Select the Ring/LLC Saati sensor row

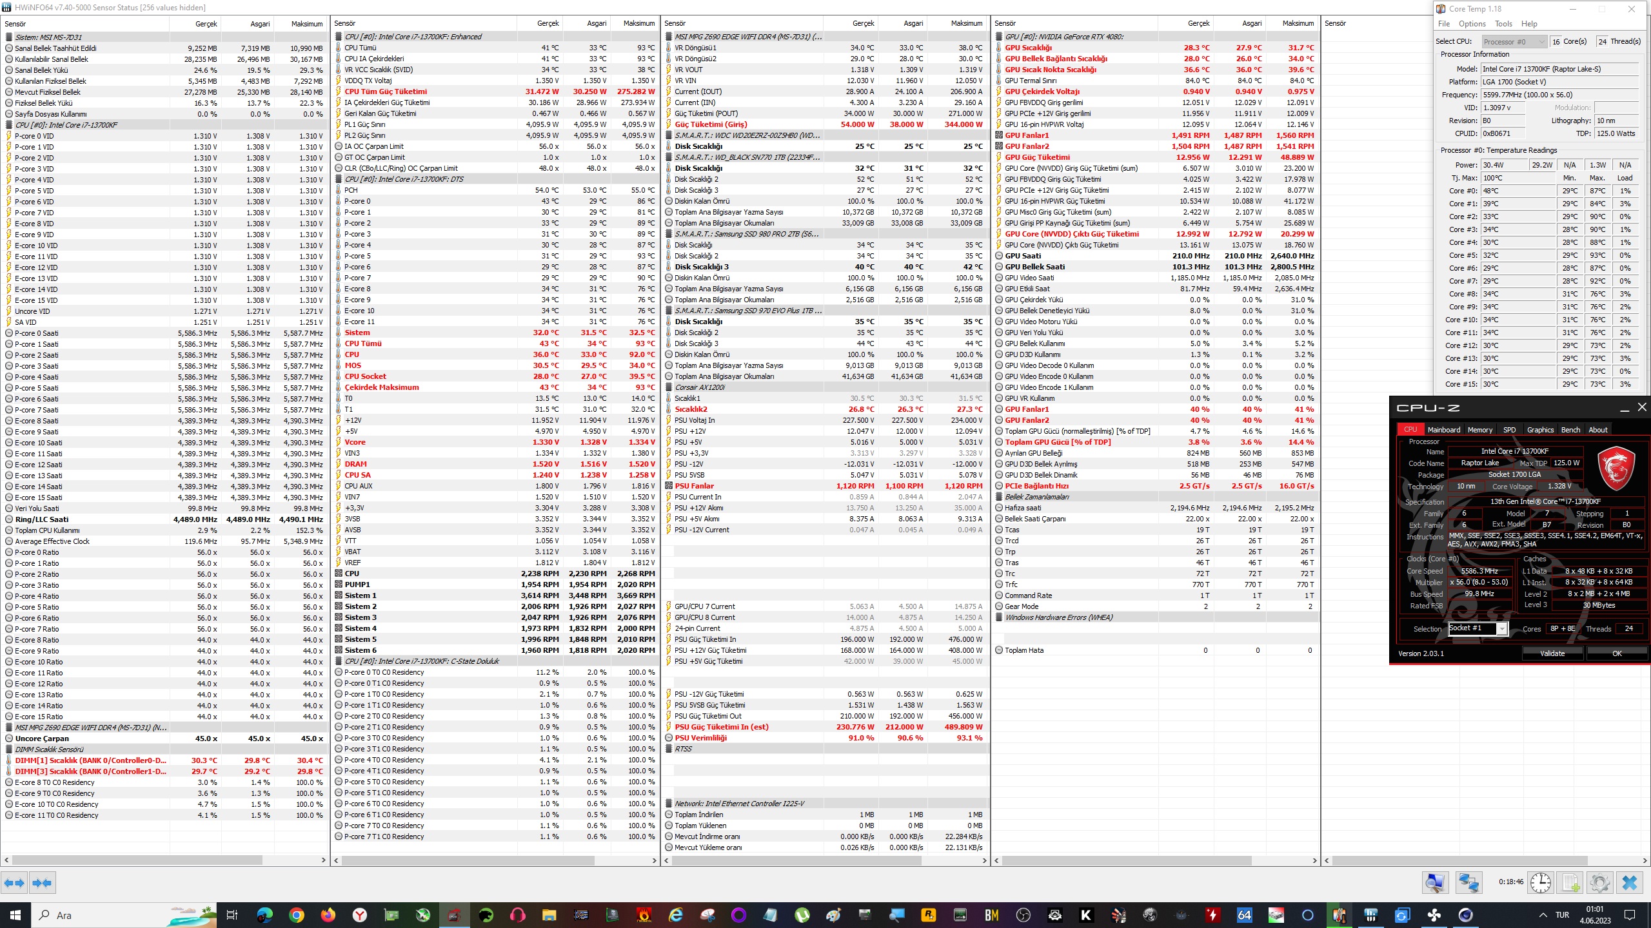[165, 519]
